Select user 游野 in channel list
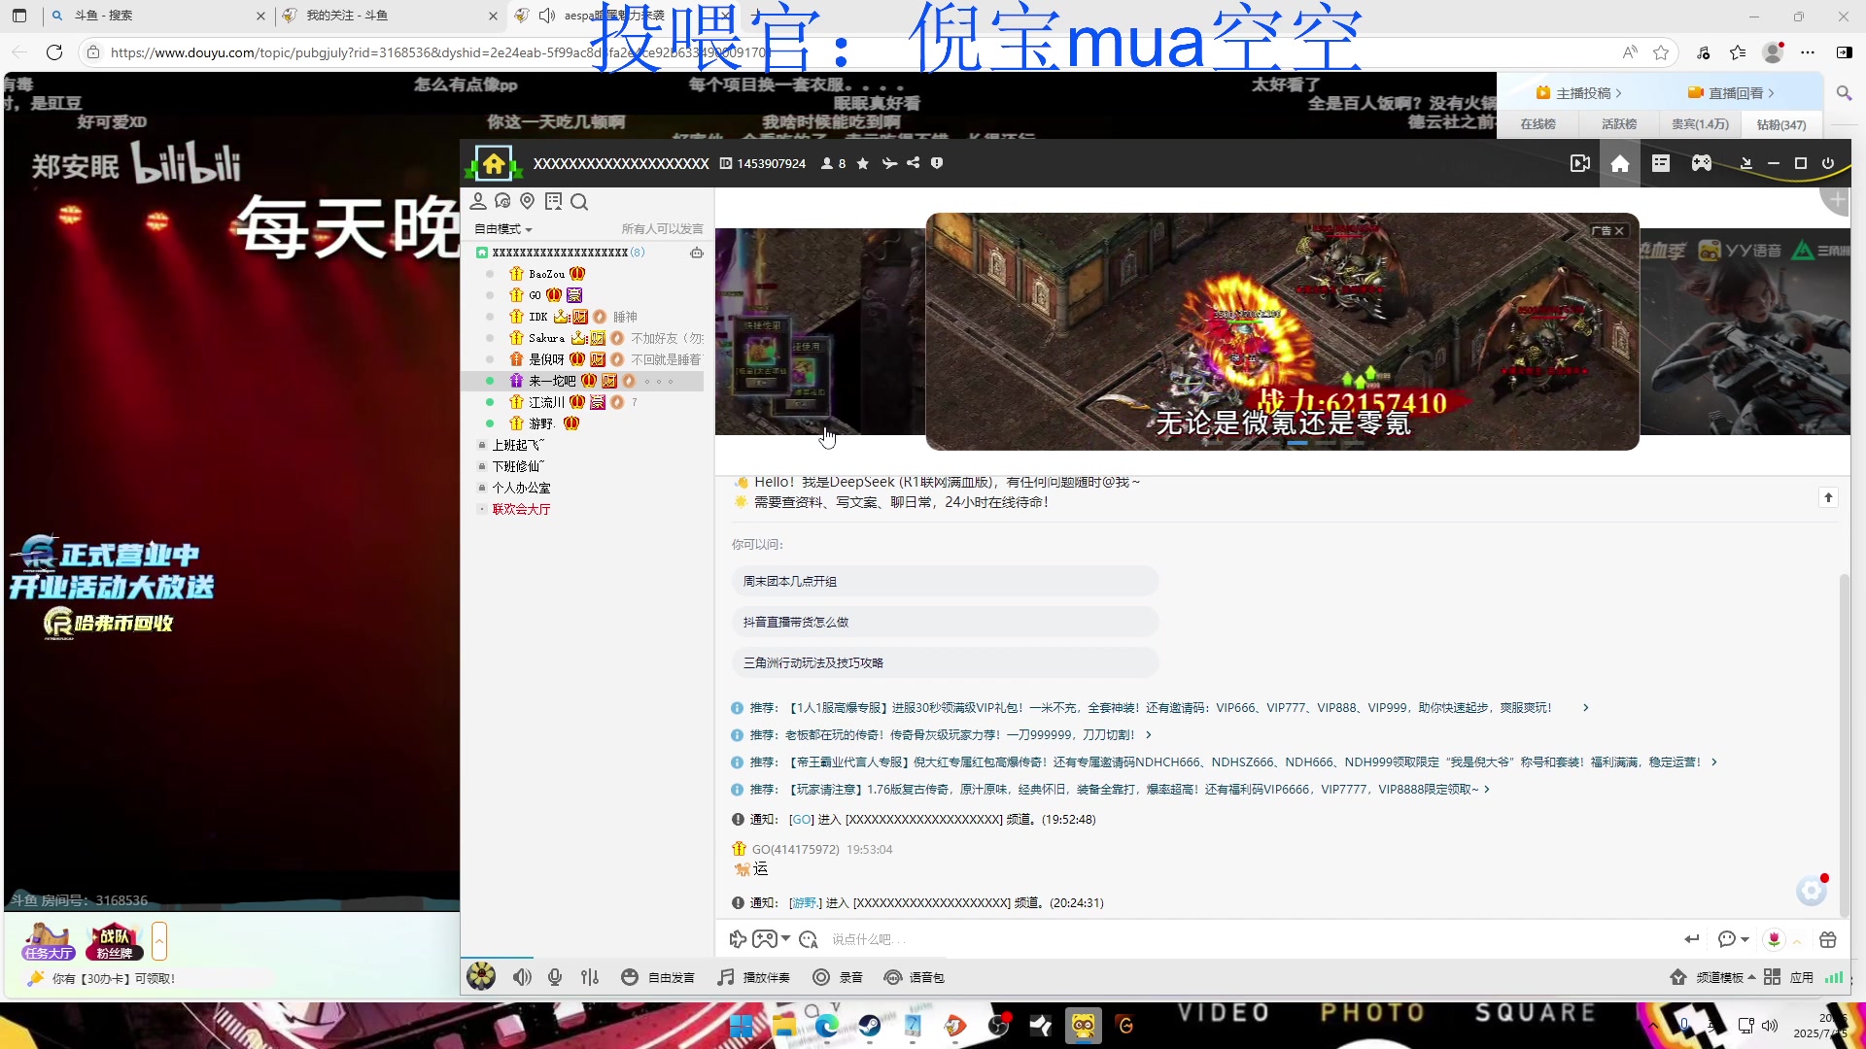1866x1049 pixels. [x=541, y=423]
